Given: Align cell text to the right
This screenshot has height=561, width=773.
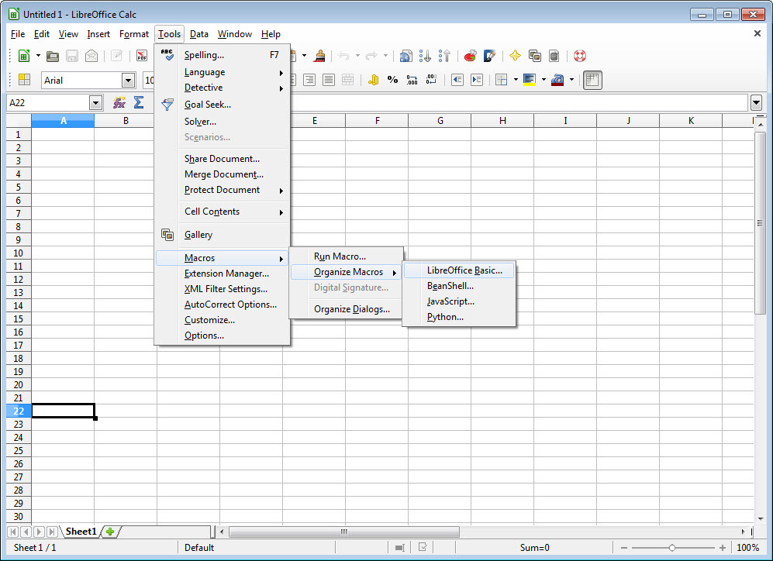Looking at the screenshot, I should coord(309,80).
